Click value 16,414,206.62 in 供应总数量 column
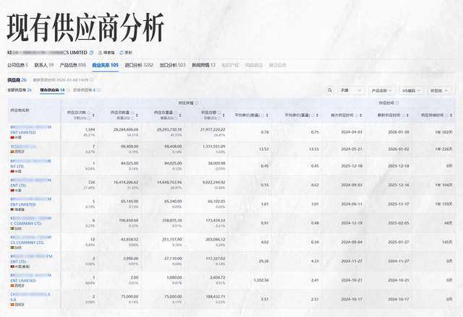This screenshot has width=463, height=317. (126, 183)
